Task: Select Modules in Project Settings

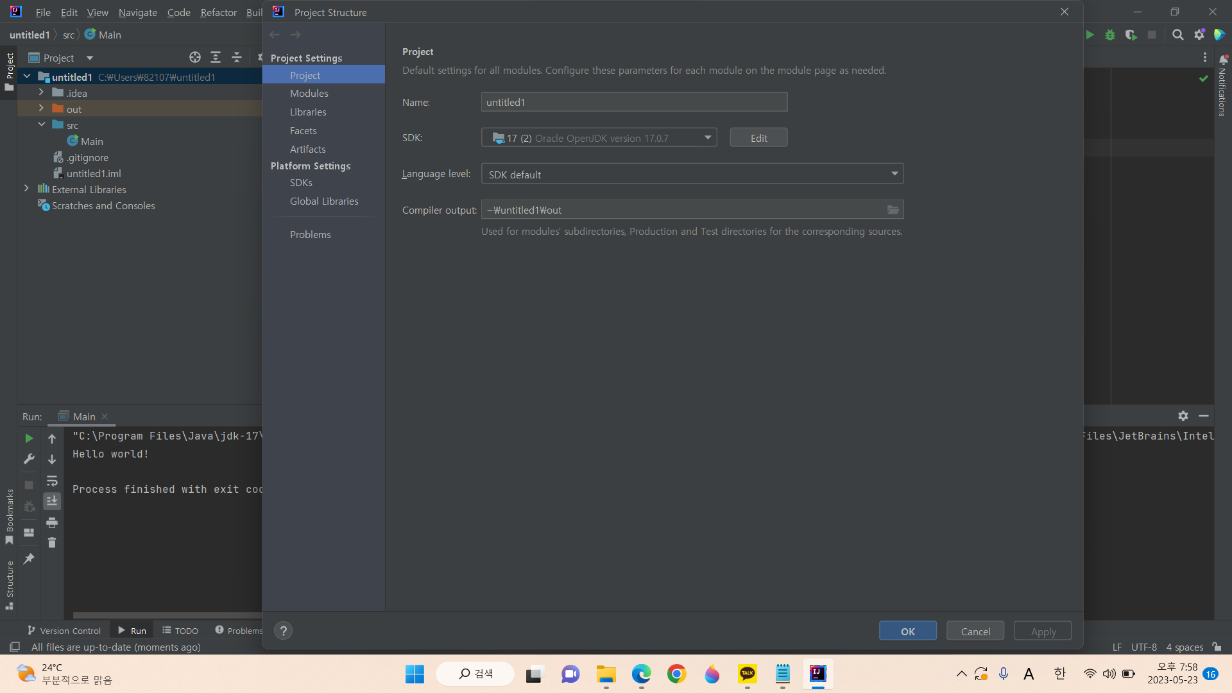Action: [309, 94]
